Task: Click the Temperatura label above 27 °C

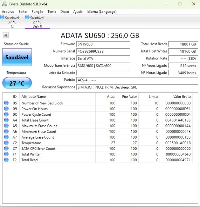Action: tap(16, 73)
